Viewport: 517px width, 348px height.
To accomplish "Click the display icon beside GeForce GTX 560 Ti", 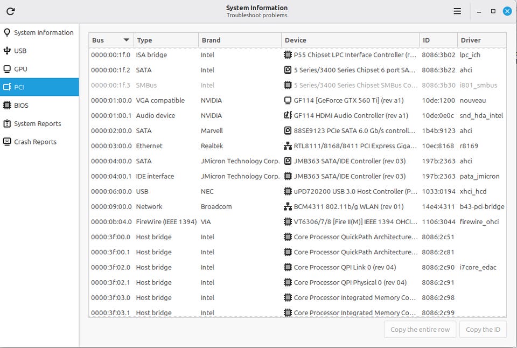I will 288,100.
